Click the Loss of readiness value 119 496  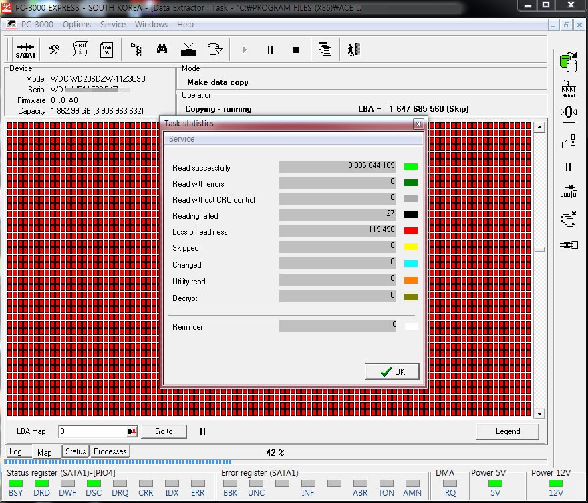tap(337, 231)
